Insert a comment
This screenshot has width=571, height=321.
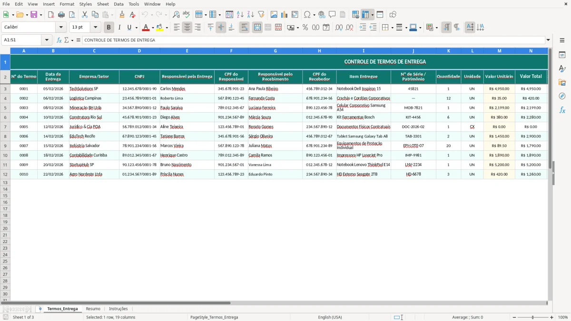click(x=332, y=15)
